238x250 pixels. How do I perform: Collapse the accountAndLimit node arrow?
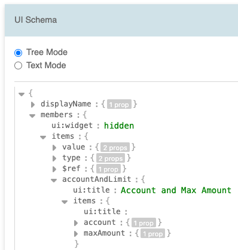tap(54, 180)
